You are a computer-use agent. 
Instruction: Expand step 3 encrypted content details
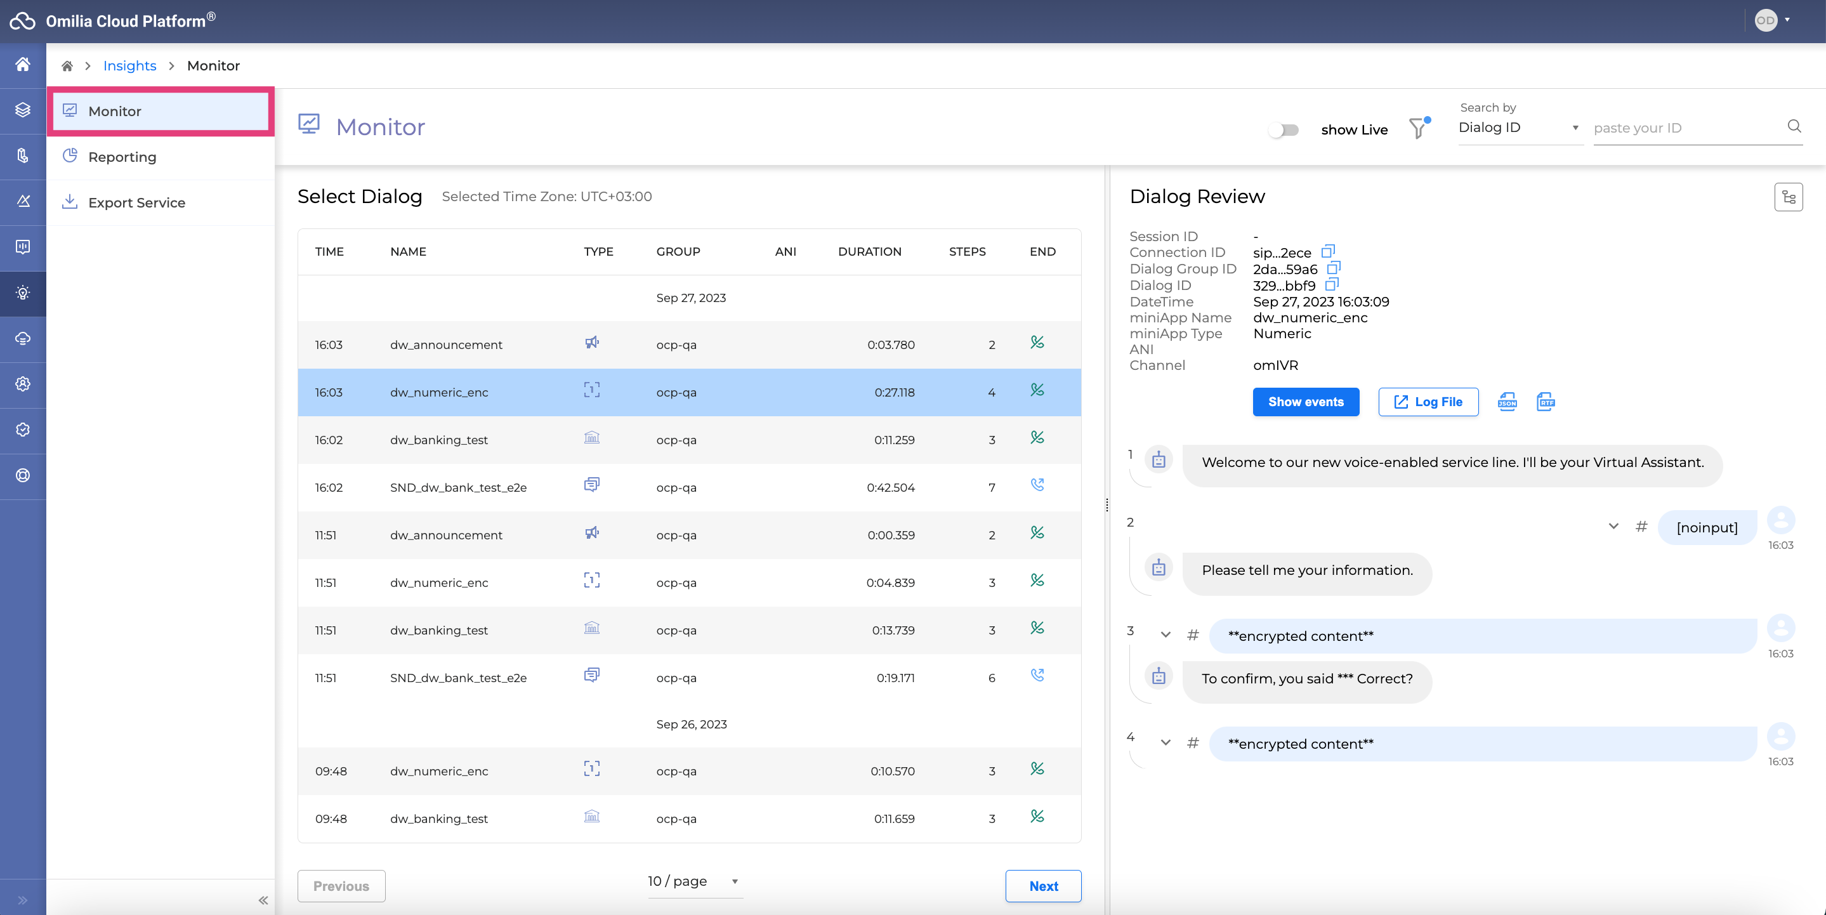click(x=1166, y=635)
